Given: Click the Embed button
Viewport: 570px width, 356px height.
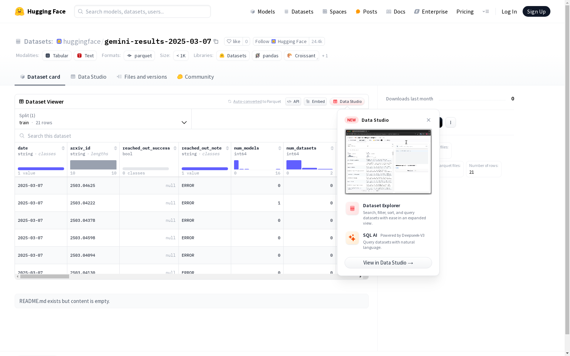Looking at the screenshot, I should click(315, 101).
